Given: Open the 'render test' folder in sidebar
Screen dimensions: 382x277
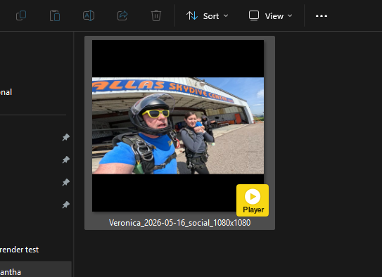Looking at the screenshot, I should tap(20, 250).
